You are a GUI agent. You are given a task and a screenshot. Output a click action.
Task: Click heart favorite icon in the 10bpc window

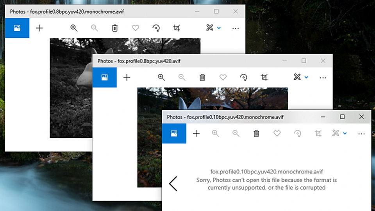point(277,133)
